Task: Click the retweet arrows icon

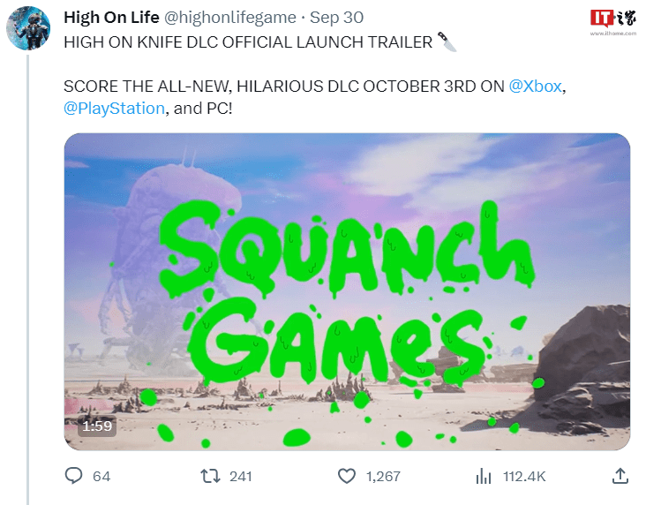Action: pyautogui.click(x=211, y=476)
